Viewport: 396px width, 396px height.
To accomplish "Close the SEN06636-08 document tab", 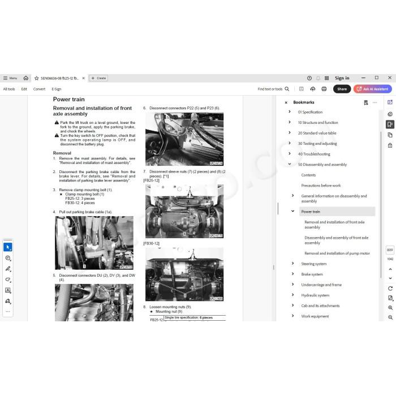I will pos(84,78).
